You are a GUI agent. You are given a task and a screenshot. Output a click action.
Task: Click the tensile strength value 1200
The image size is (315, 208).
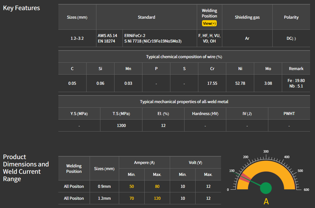tap(121, 125)
